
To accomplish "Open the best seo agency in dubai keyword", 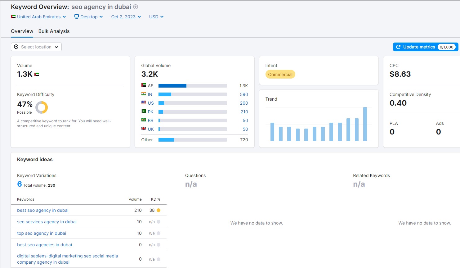I will (x=43, y=210).
